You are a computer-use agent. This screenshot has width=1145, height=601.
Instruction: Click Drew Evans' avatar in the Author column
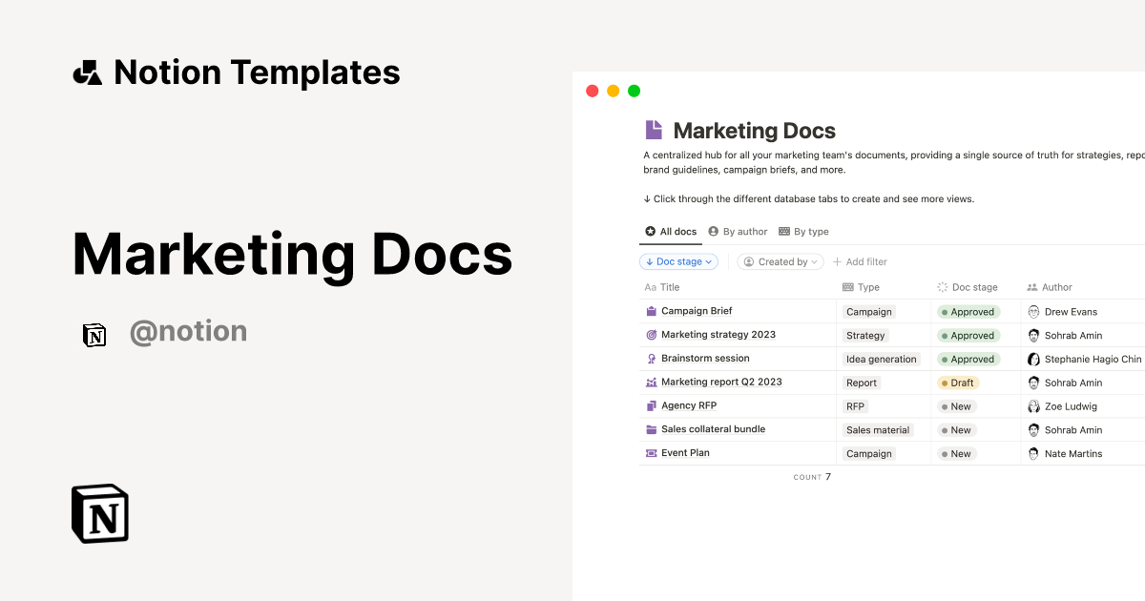tap(1033, 311)
